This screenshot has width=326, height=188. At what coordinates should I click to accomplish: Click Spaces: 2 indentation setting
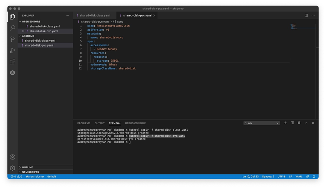(x=268, y=177)
